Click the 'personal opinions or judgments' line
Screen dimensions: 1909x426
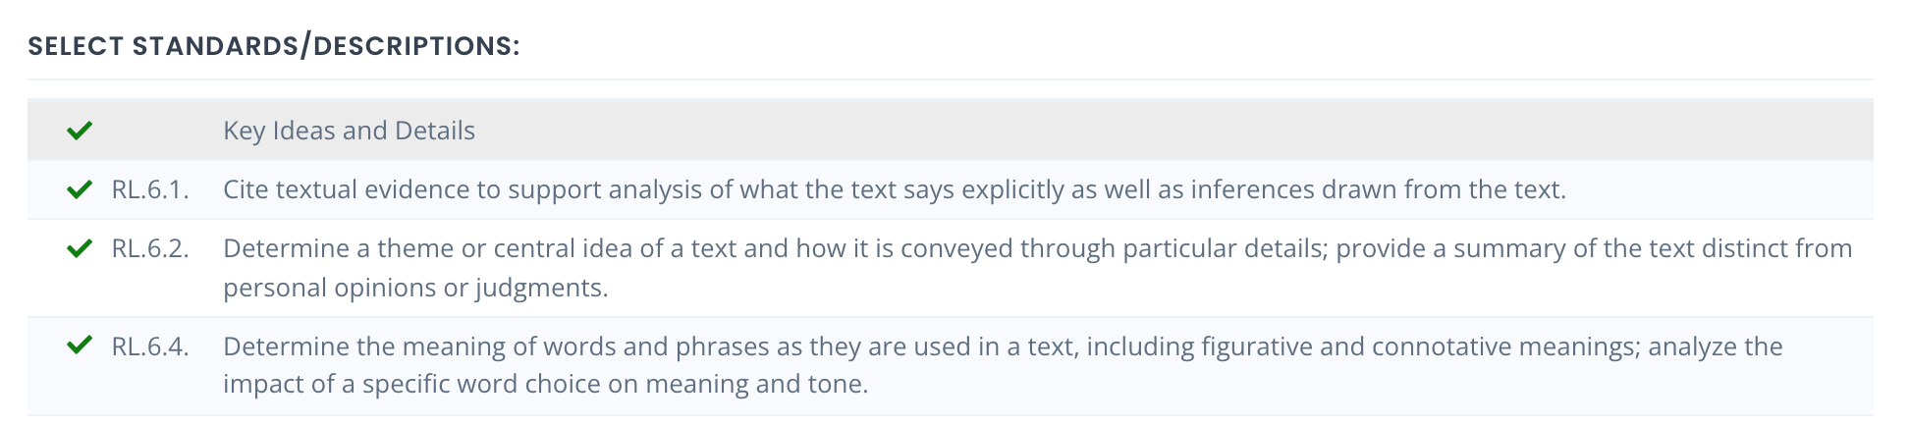[x=415, y=288]
